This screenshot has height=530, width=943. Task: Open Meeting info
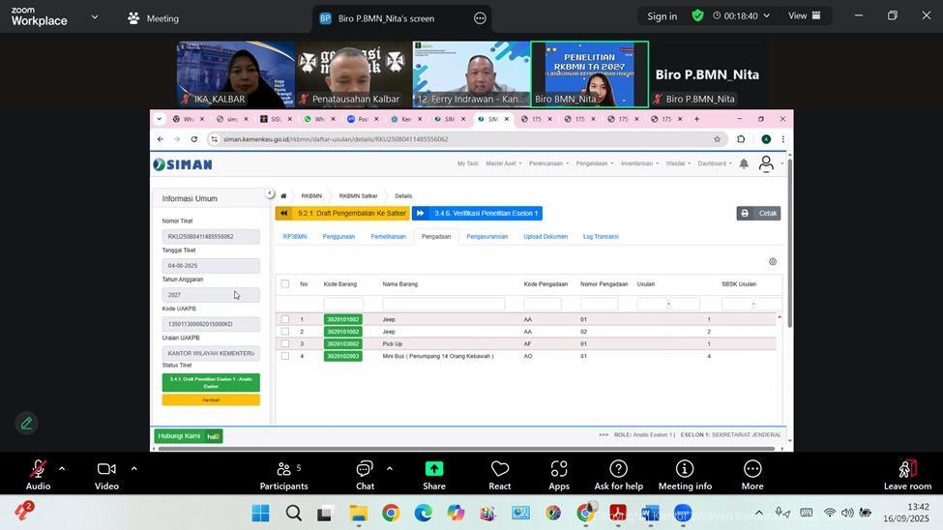(x=685, y=470)
